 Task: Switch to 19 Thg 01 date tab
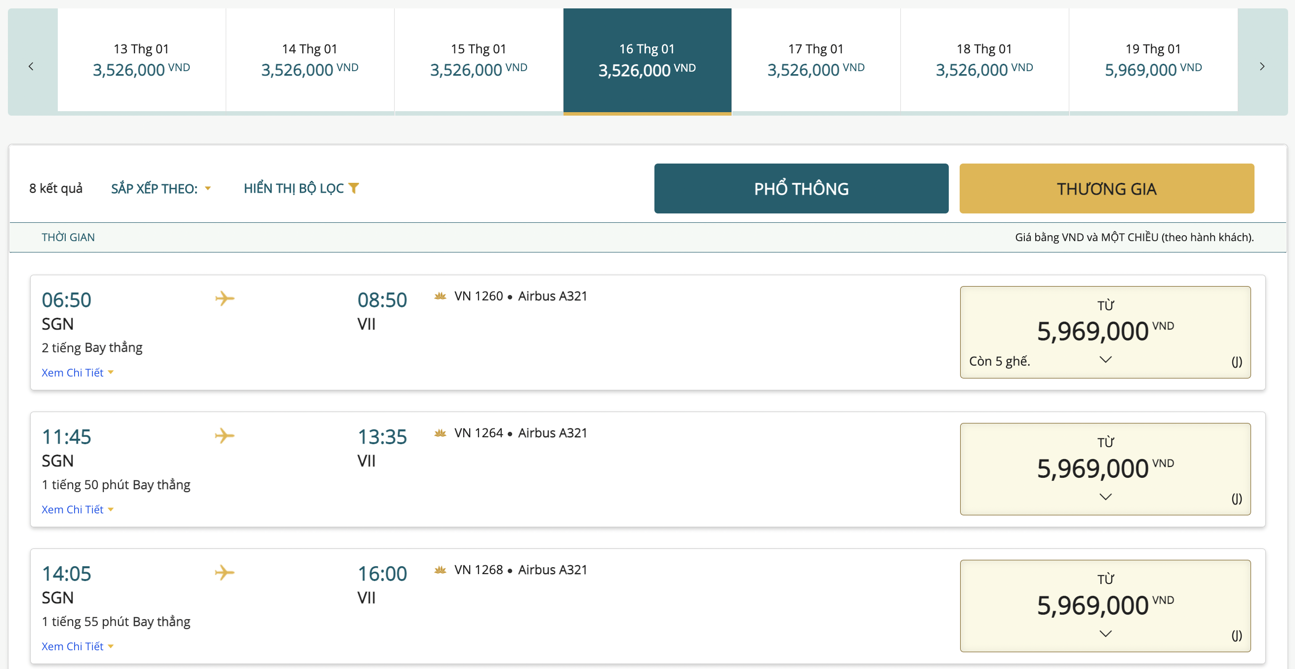1153,60
